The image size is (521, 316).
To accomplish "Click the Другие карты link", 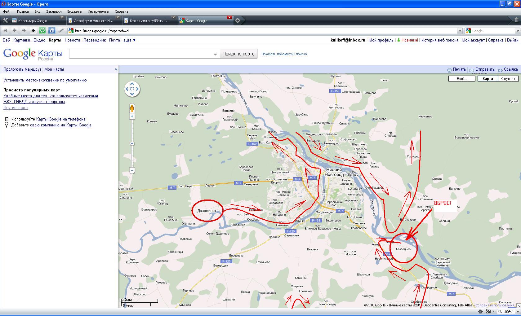I will 16,108.
